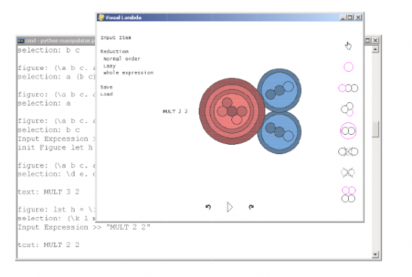Click the cmd window scrollbar down arrow
412x277 pixels.
click(375, 254)
